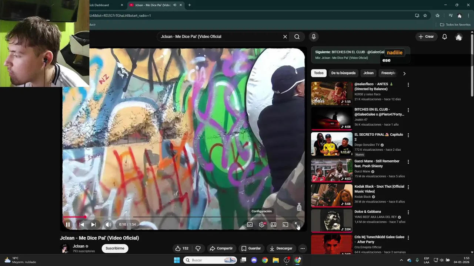Viewport: 474px width, 266px height.
Task: Open the Crear menu button
Action: tap(426, 37)
